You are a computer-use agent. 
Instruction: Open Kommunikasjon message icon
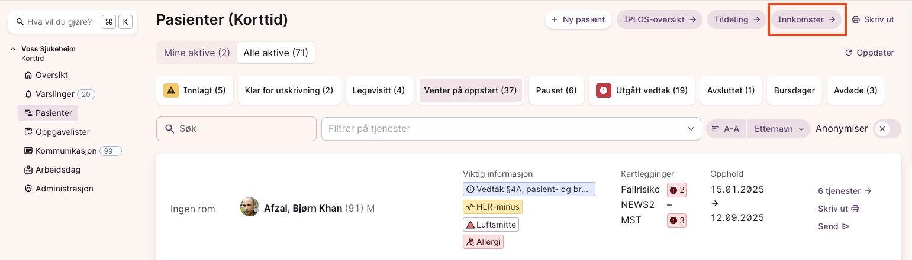28,151
